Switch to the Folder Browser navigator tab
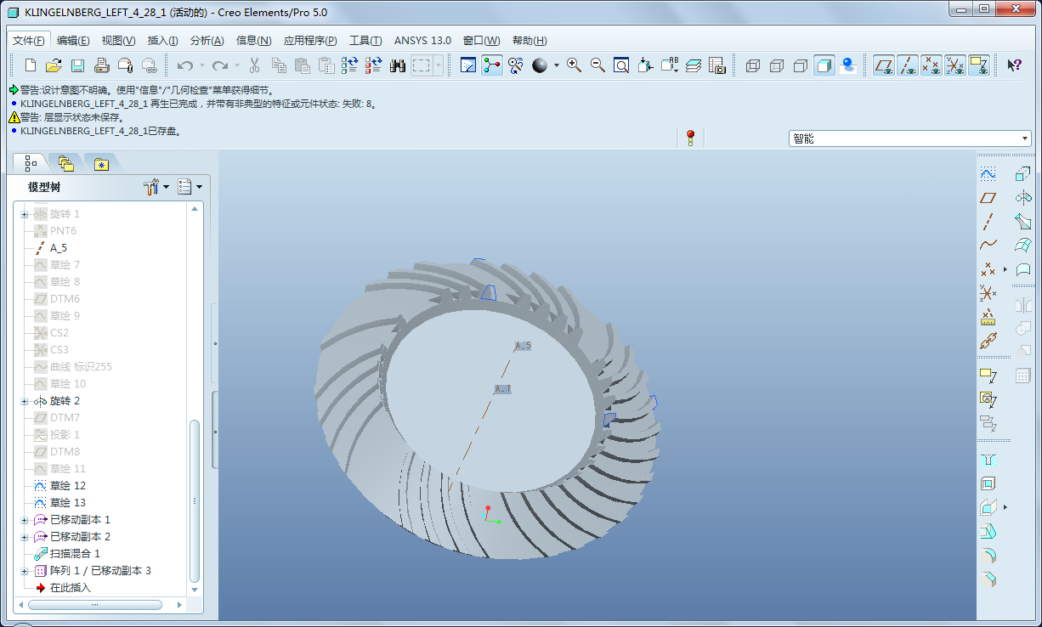 tap(66, 164)
